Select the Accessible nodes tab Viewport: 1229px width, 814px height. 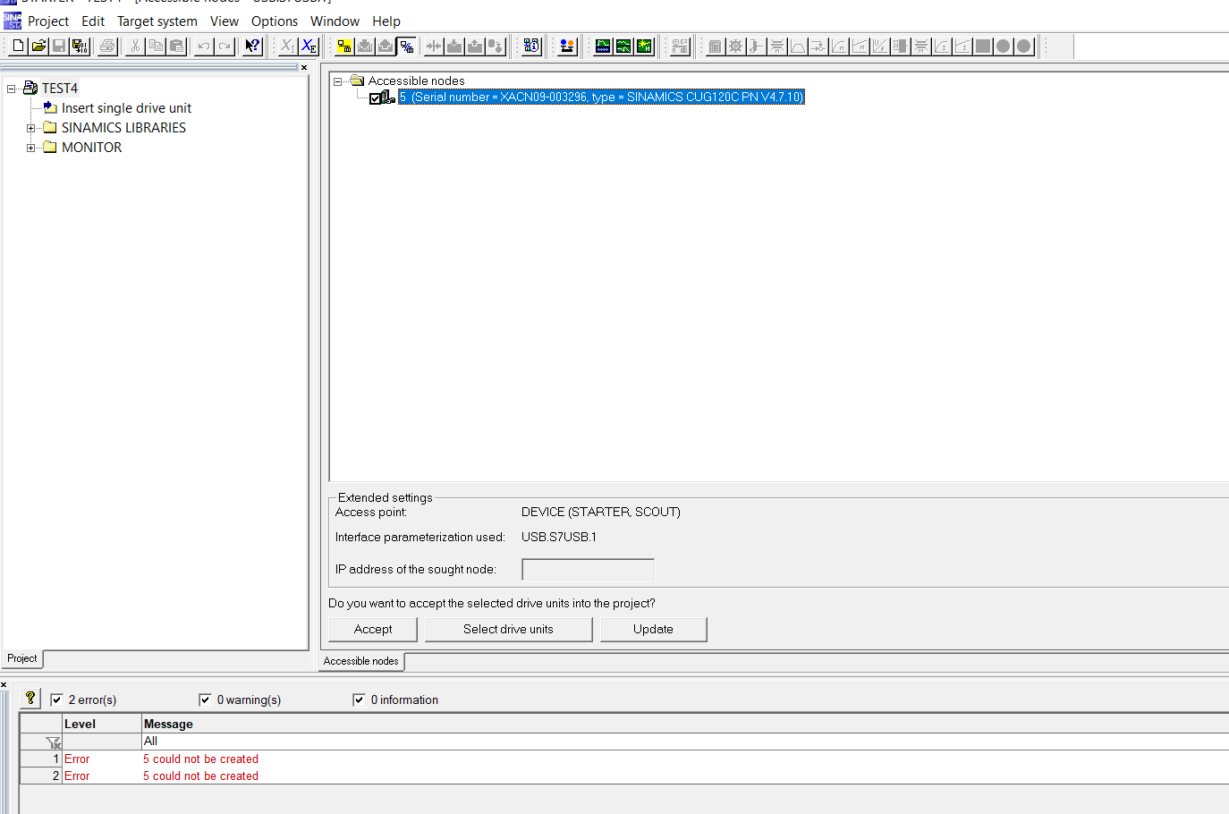coord(361,661)
